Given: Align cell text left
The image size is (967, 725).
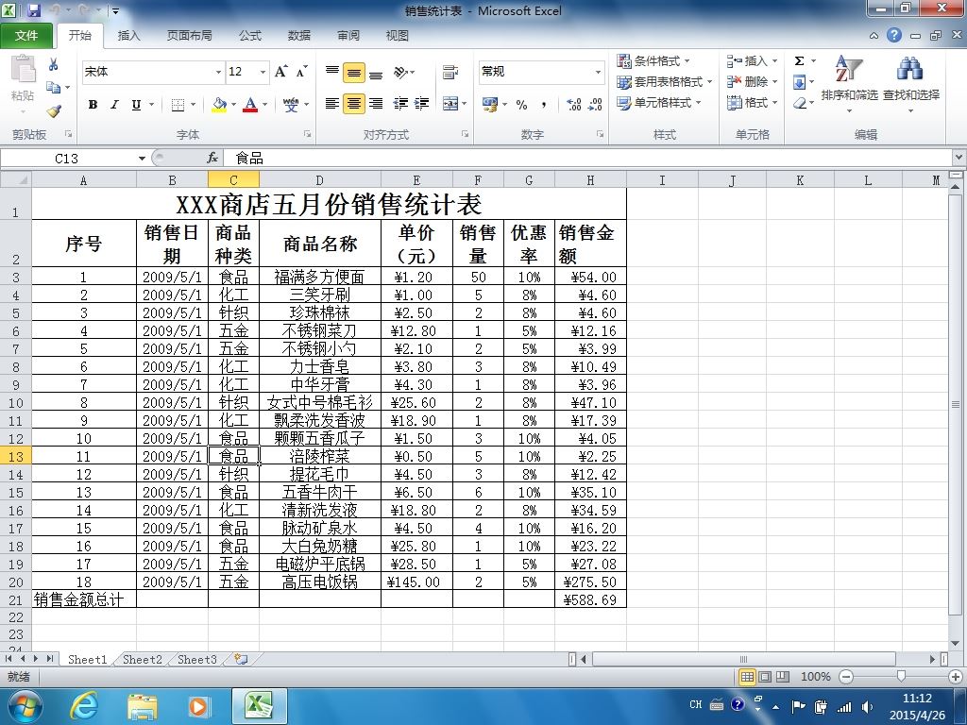Looking at the screenshot, I should click(332, 104).
